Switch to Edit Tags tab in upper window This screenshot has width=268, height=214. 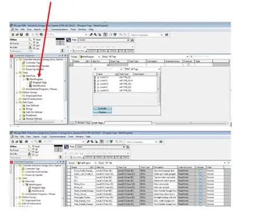pyautogui.click(x=98, y=123)
